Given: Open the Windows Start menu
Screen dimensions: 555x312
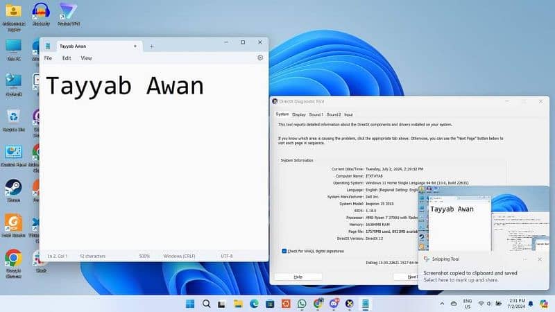Looking at the screenshot, I should 190,304.
